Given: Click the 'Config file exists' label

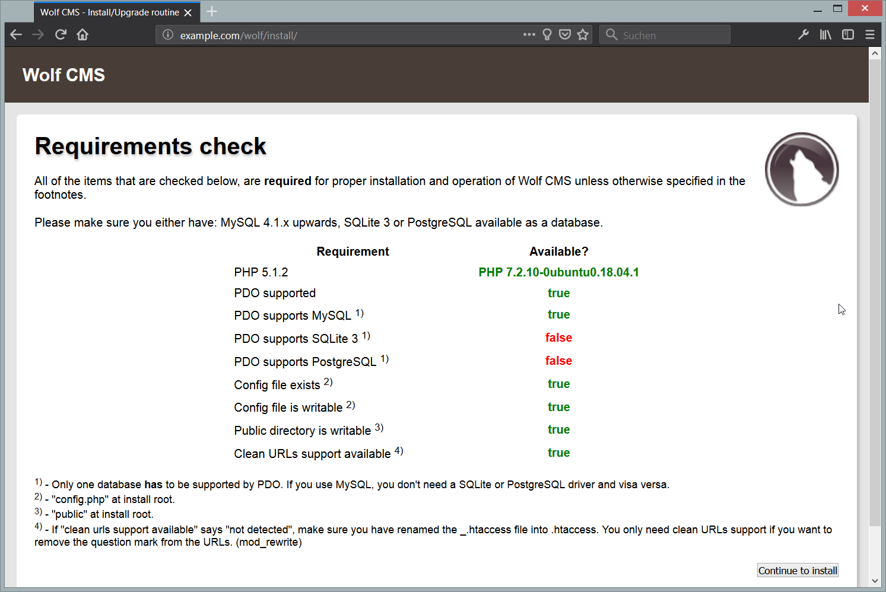Looking at the screenshot, I should tap(283, 384).
